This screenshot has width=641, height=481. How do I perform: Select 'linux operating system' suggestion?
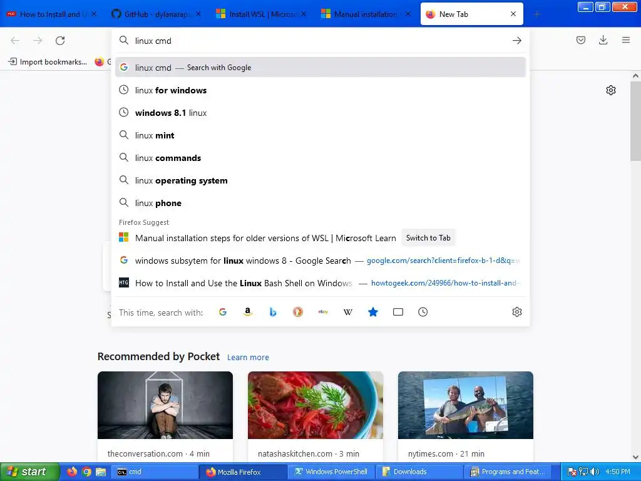coord(320,180)
